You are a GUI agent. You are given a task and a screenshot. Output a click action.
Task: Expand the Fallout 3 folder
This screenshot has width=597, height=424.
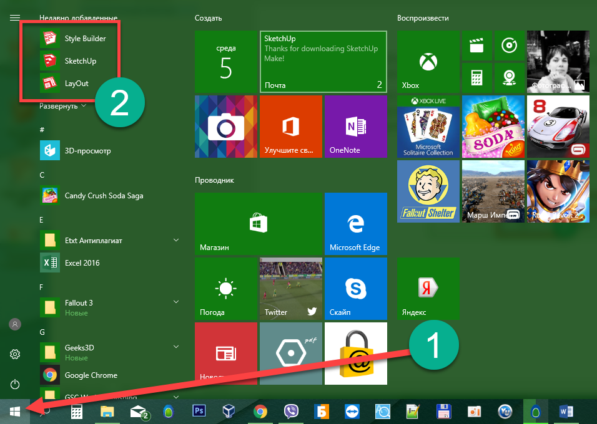tap(176, 302)
